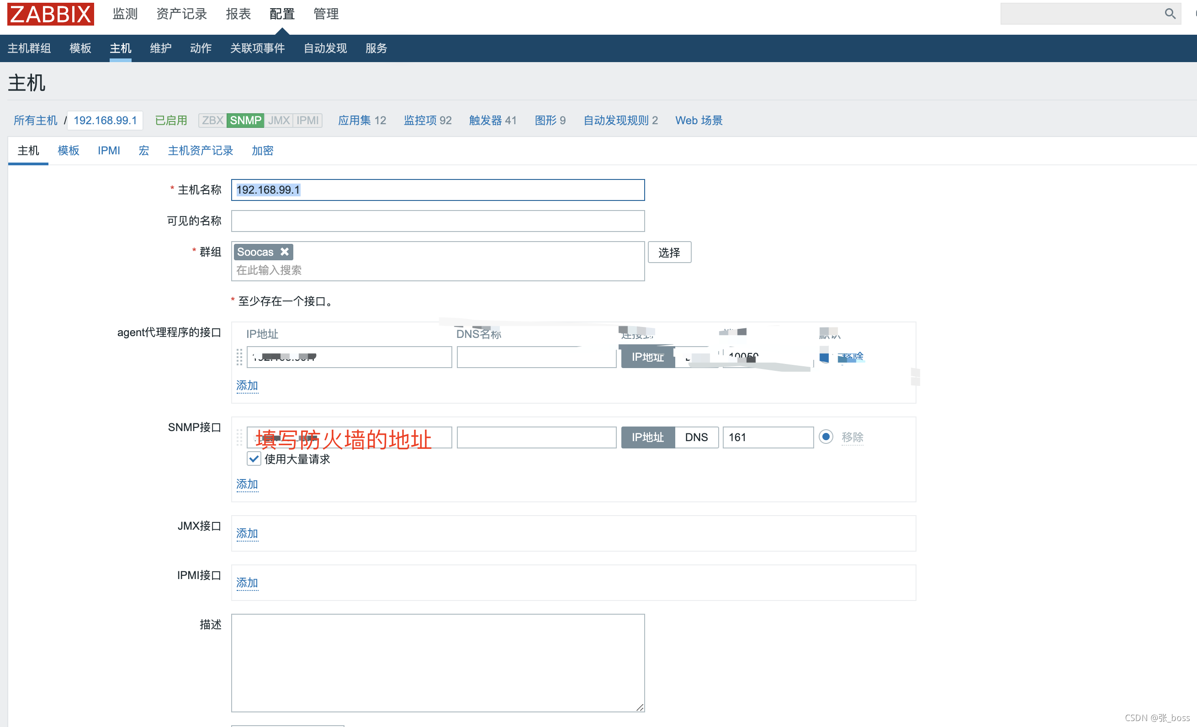
Task: Focus the 可见的名称 input field
Action: coord(438,221)
